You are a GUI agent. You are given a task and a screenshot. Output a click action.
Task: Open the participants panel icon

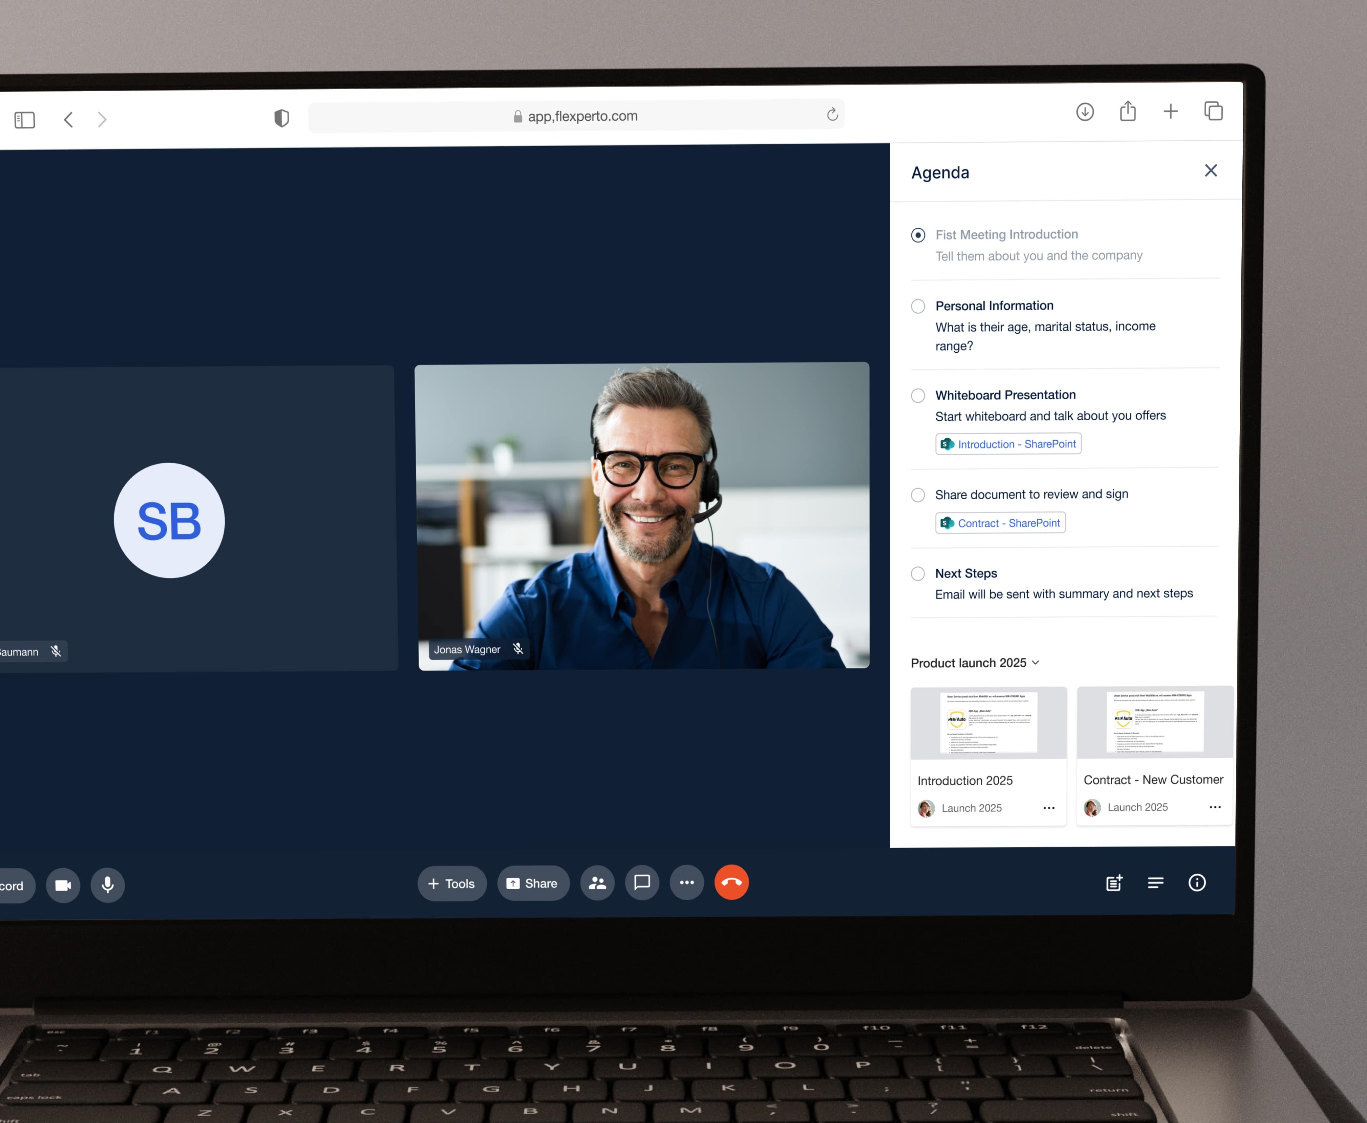coord(597,883)
